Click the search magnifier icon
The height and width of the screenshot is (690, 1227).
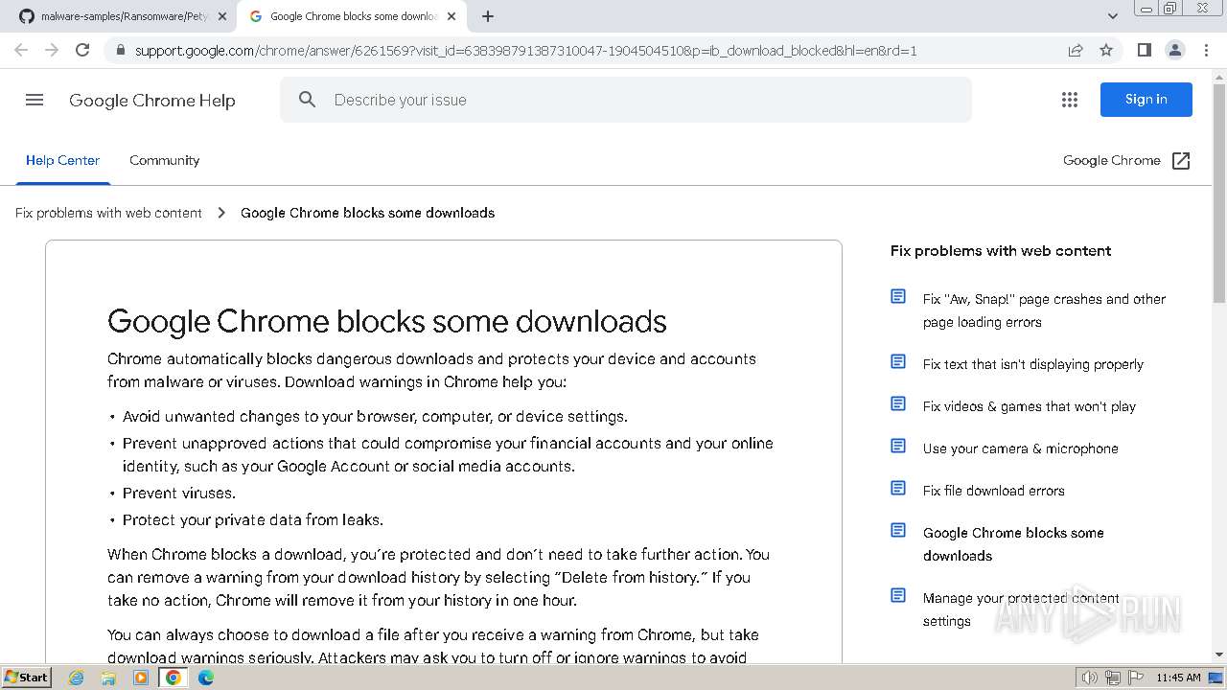tap(307, 100)
